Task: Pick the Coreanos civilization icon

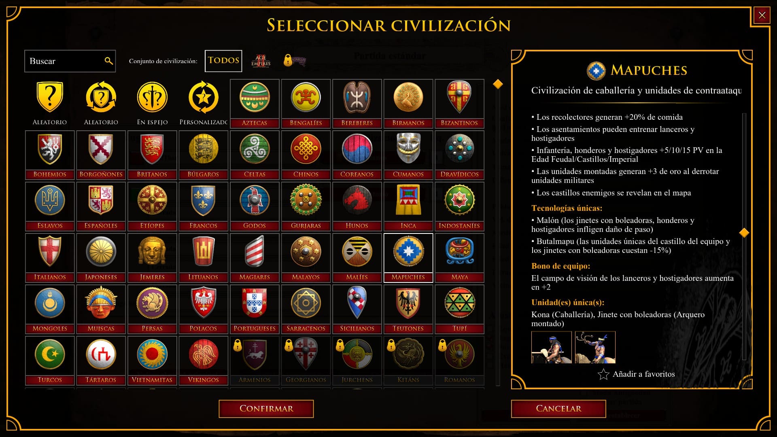Action: coord(357,155)
